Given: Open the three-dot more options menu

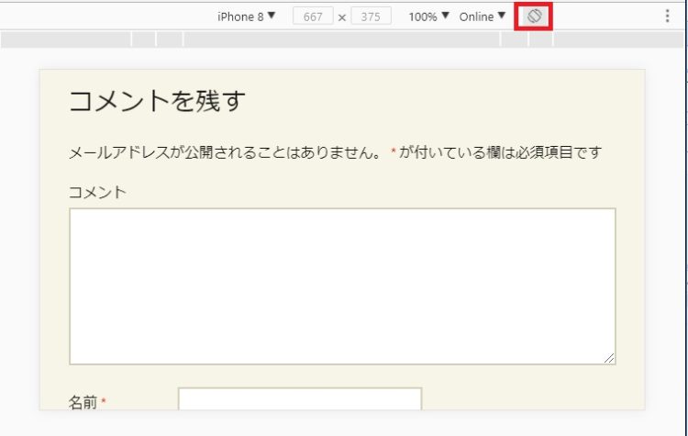Looking at the screenshot, I should pos(668,17).
